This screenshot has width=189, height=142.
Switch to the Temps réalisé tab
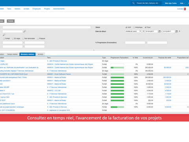12,54
